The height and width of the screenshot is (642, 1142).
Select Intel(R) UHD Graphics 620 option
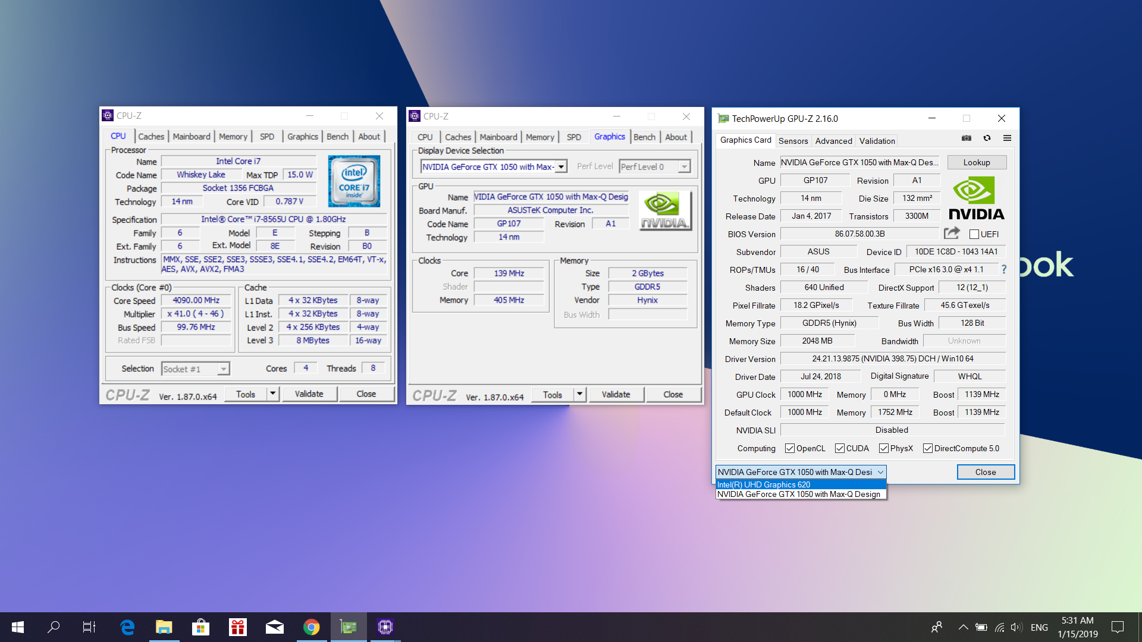(801, 484)
